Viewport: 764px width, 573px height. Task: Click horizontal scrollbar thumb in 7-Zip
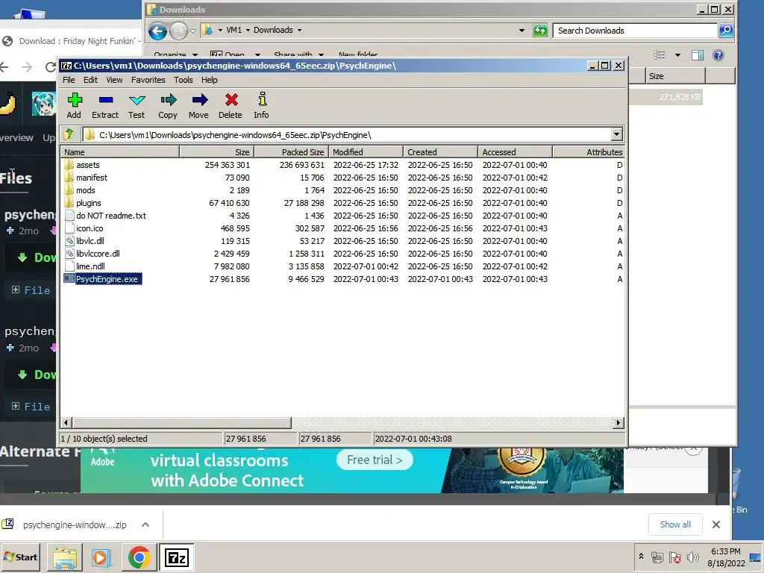[182, 422]
